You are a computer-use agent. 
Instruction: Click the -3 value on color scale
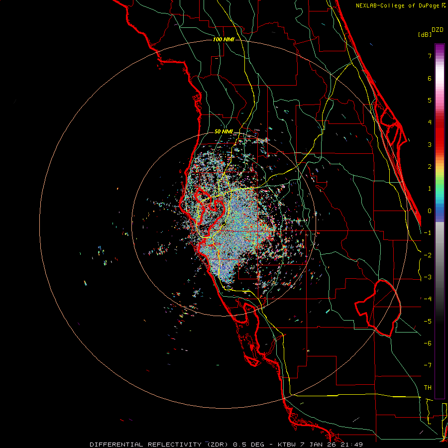click(x=428, y=277)
